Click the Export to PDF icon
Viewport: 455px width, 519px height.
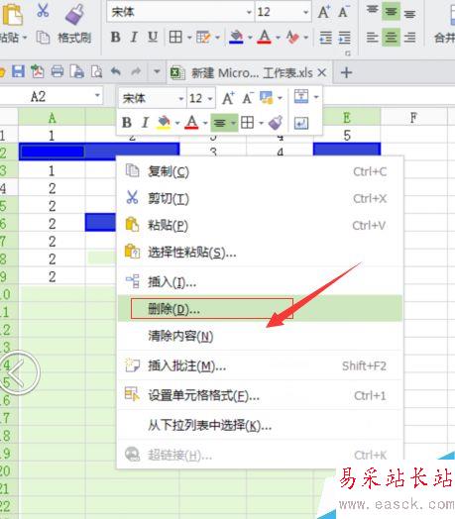click(38, 71)
